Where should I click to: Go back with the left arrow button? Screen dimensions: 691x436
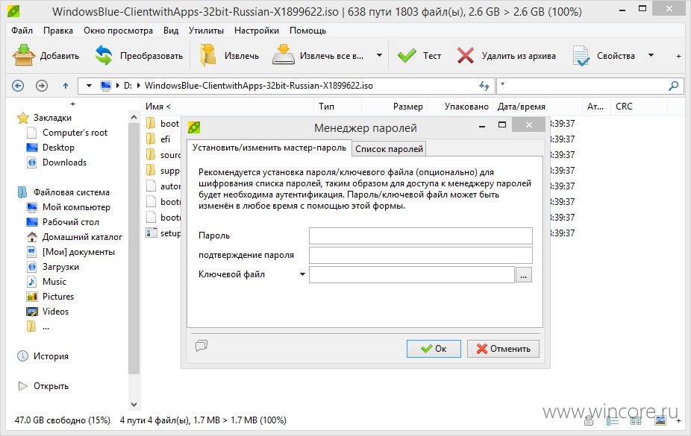click(x=18, y=86)
